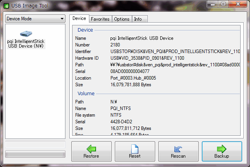This screenshot has height=167, width=250.
Task: Click the green Backup arrow icon
Action: coord(222,149)
